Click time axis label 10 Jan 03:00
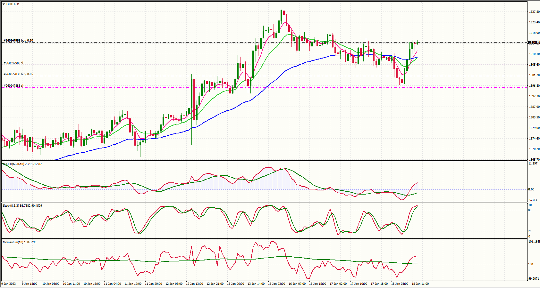This screenshot has width=540, height=288. coord(51,284)
